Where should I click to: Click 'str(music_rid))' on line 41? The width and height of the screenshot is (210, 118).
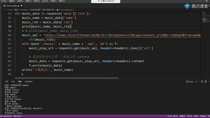pos(42,40)
